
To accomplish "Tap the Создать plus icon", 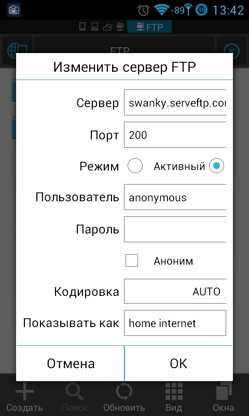I will pyautogui.click(x=24, y=391).
